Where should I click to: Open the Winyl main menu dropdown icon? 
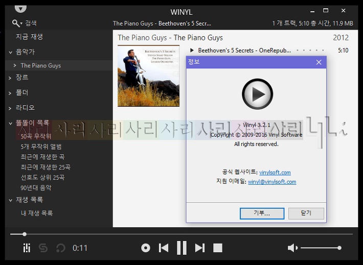tap(20, 9)
